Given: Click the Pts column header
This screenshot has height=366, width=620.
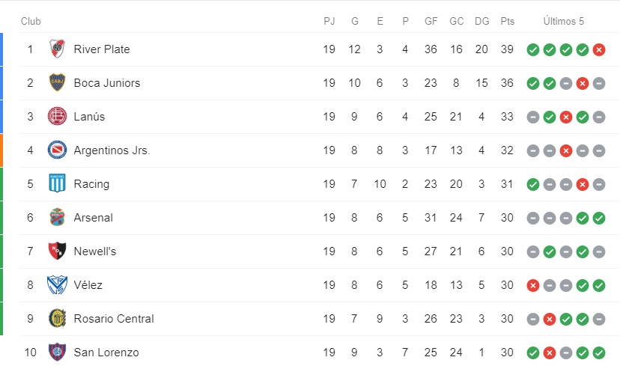Looking at the screenshot, I should pyautogui.click(x=507, y=21).
